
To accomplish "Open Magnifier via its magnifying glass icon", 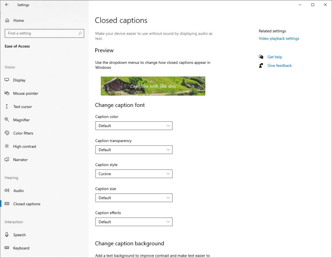I will coord(7,120).
